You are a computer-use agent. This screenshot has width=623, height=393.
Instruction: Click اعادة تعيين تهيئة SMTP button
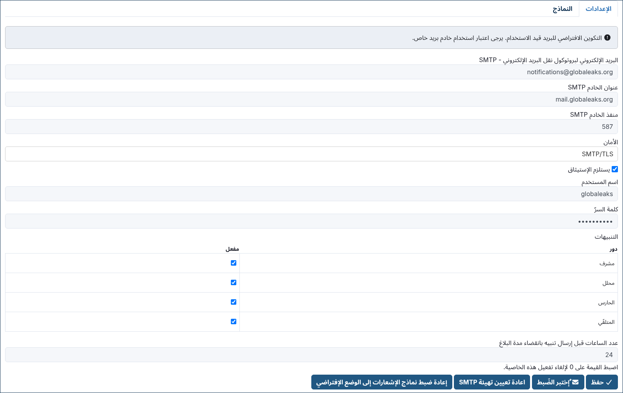492,382
